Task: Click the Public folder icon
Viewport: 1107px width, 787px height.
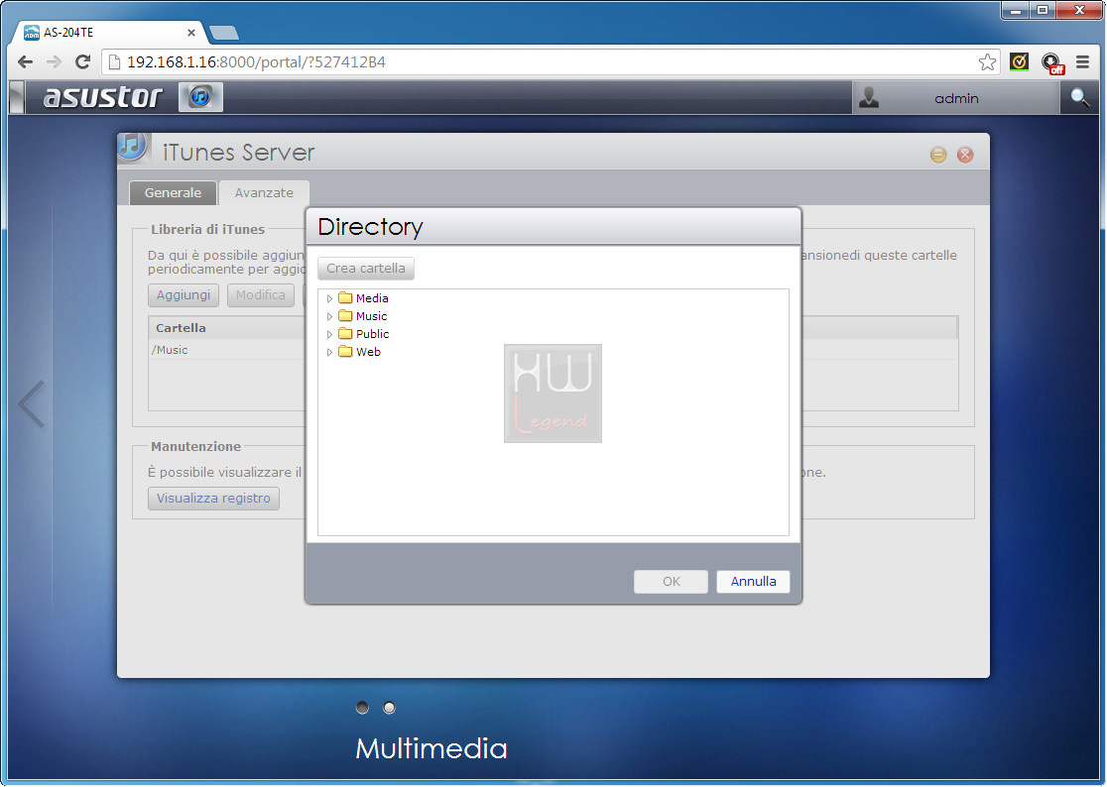Action: [x=345, y=333]
